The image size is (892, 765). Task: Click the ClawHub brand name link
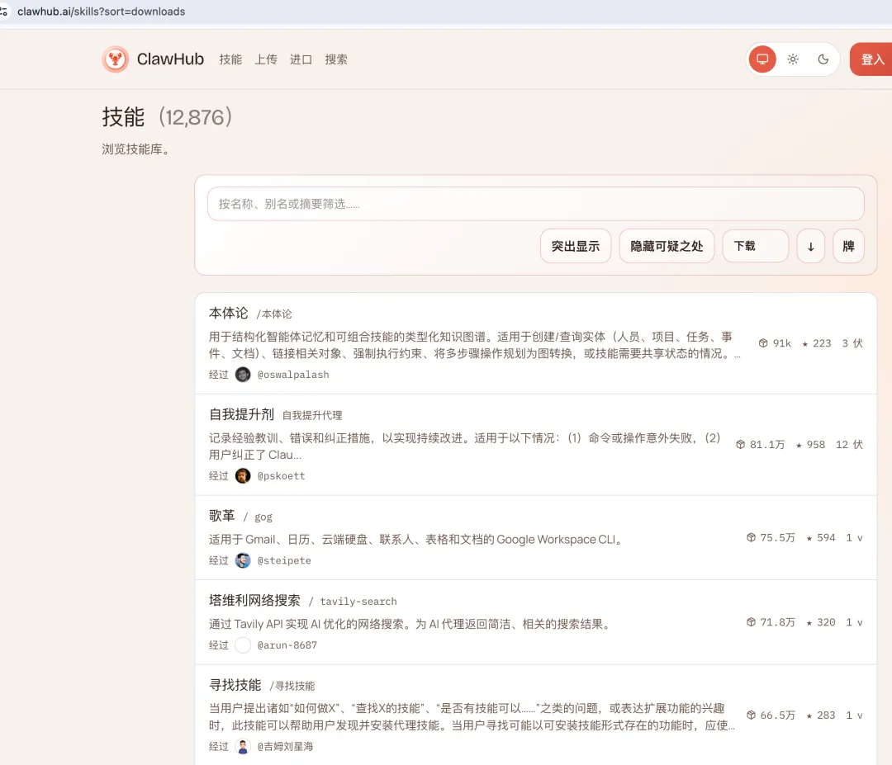click(x=170, y=59)
